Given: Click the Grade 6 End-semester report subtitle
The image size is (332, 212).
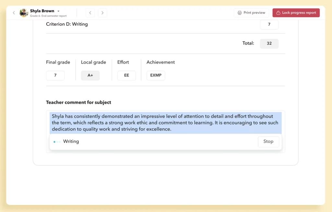Looking at the screenshot, I should tap(48, 16).
